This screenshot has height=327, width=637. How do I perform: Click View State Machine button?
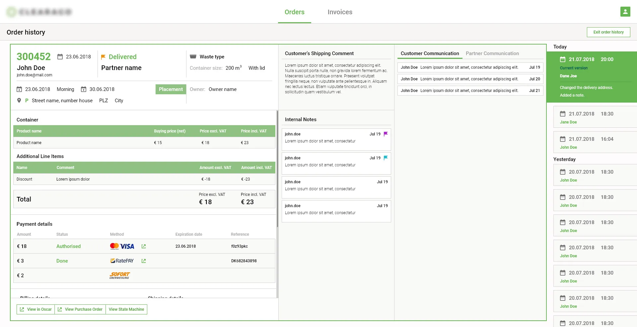[126, 309]
